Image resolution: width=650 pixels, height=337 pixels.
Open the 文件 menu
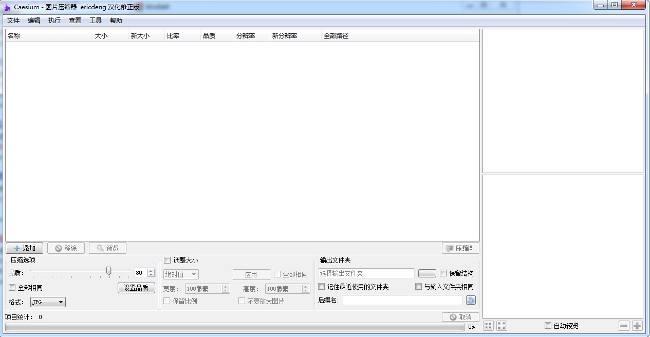pos(13,21)
